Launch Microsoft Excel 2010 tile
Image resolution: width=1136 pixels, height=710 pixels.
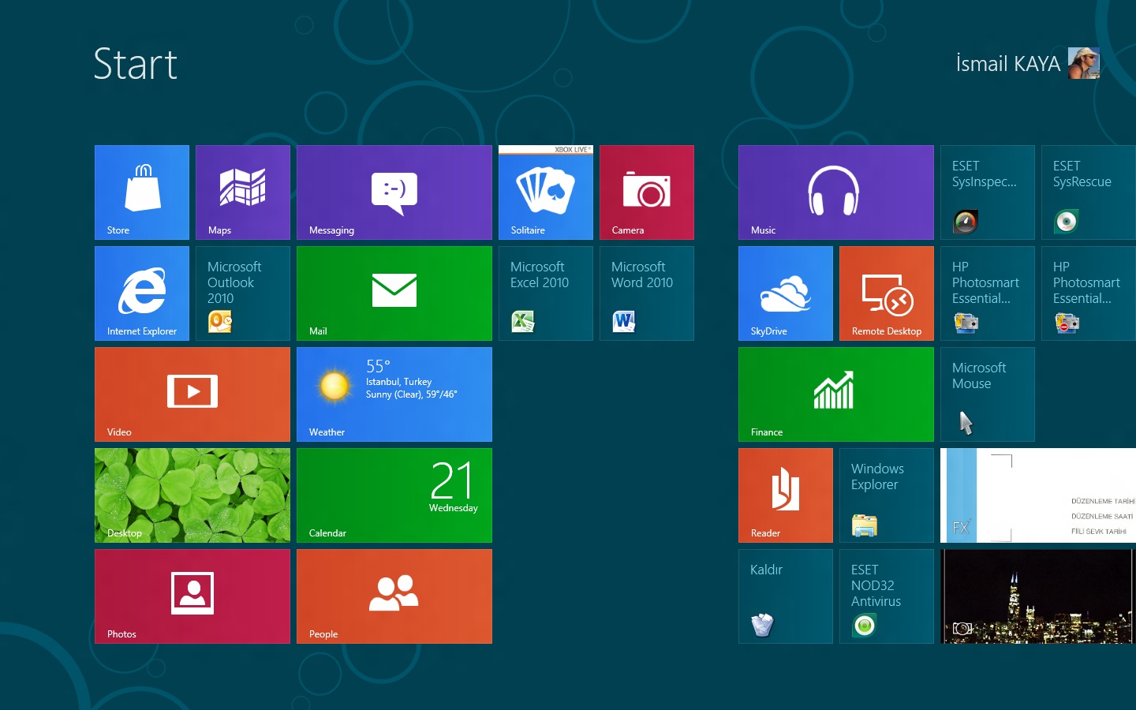546,293
